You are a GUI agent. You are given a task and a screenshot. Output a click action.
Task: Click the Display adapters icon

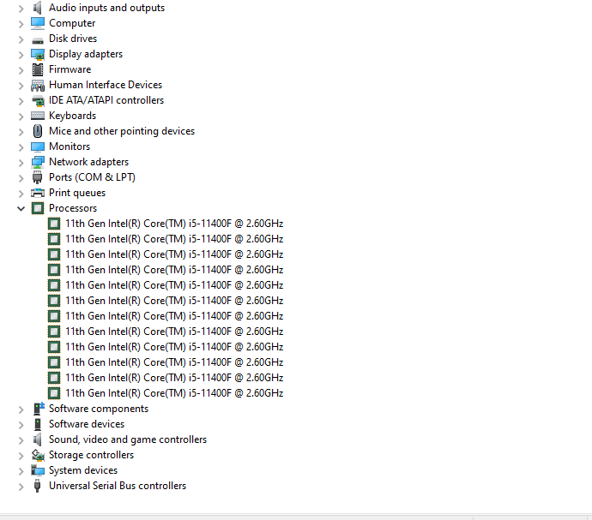(x=38, y=54)
